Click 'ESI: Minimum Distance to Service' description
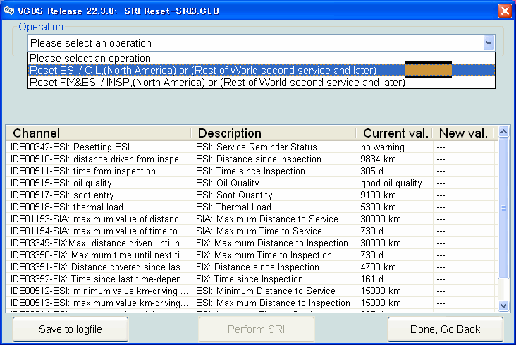The image size is (516, 345). point(266,291)
